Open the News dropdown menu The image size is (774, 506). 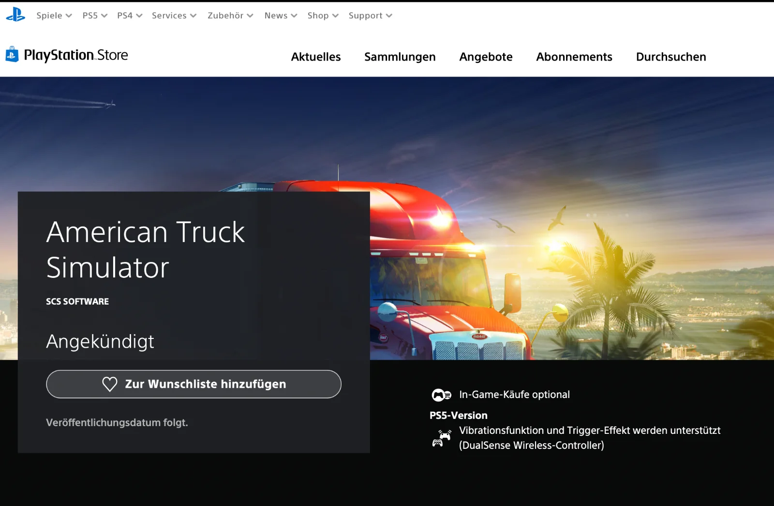(x=281, y=15)
